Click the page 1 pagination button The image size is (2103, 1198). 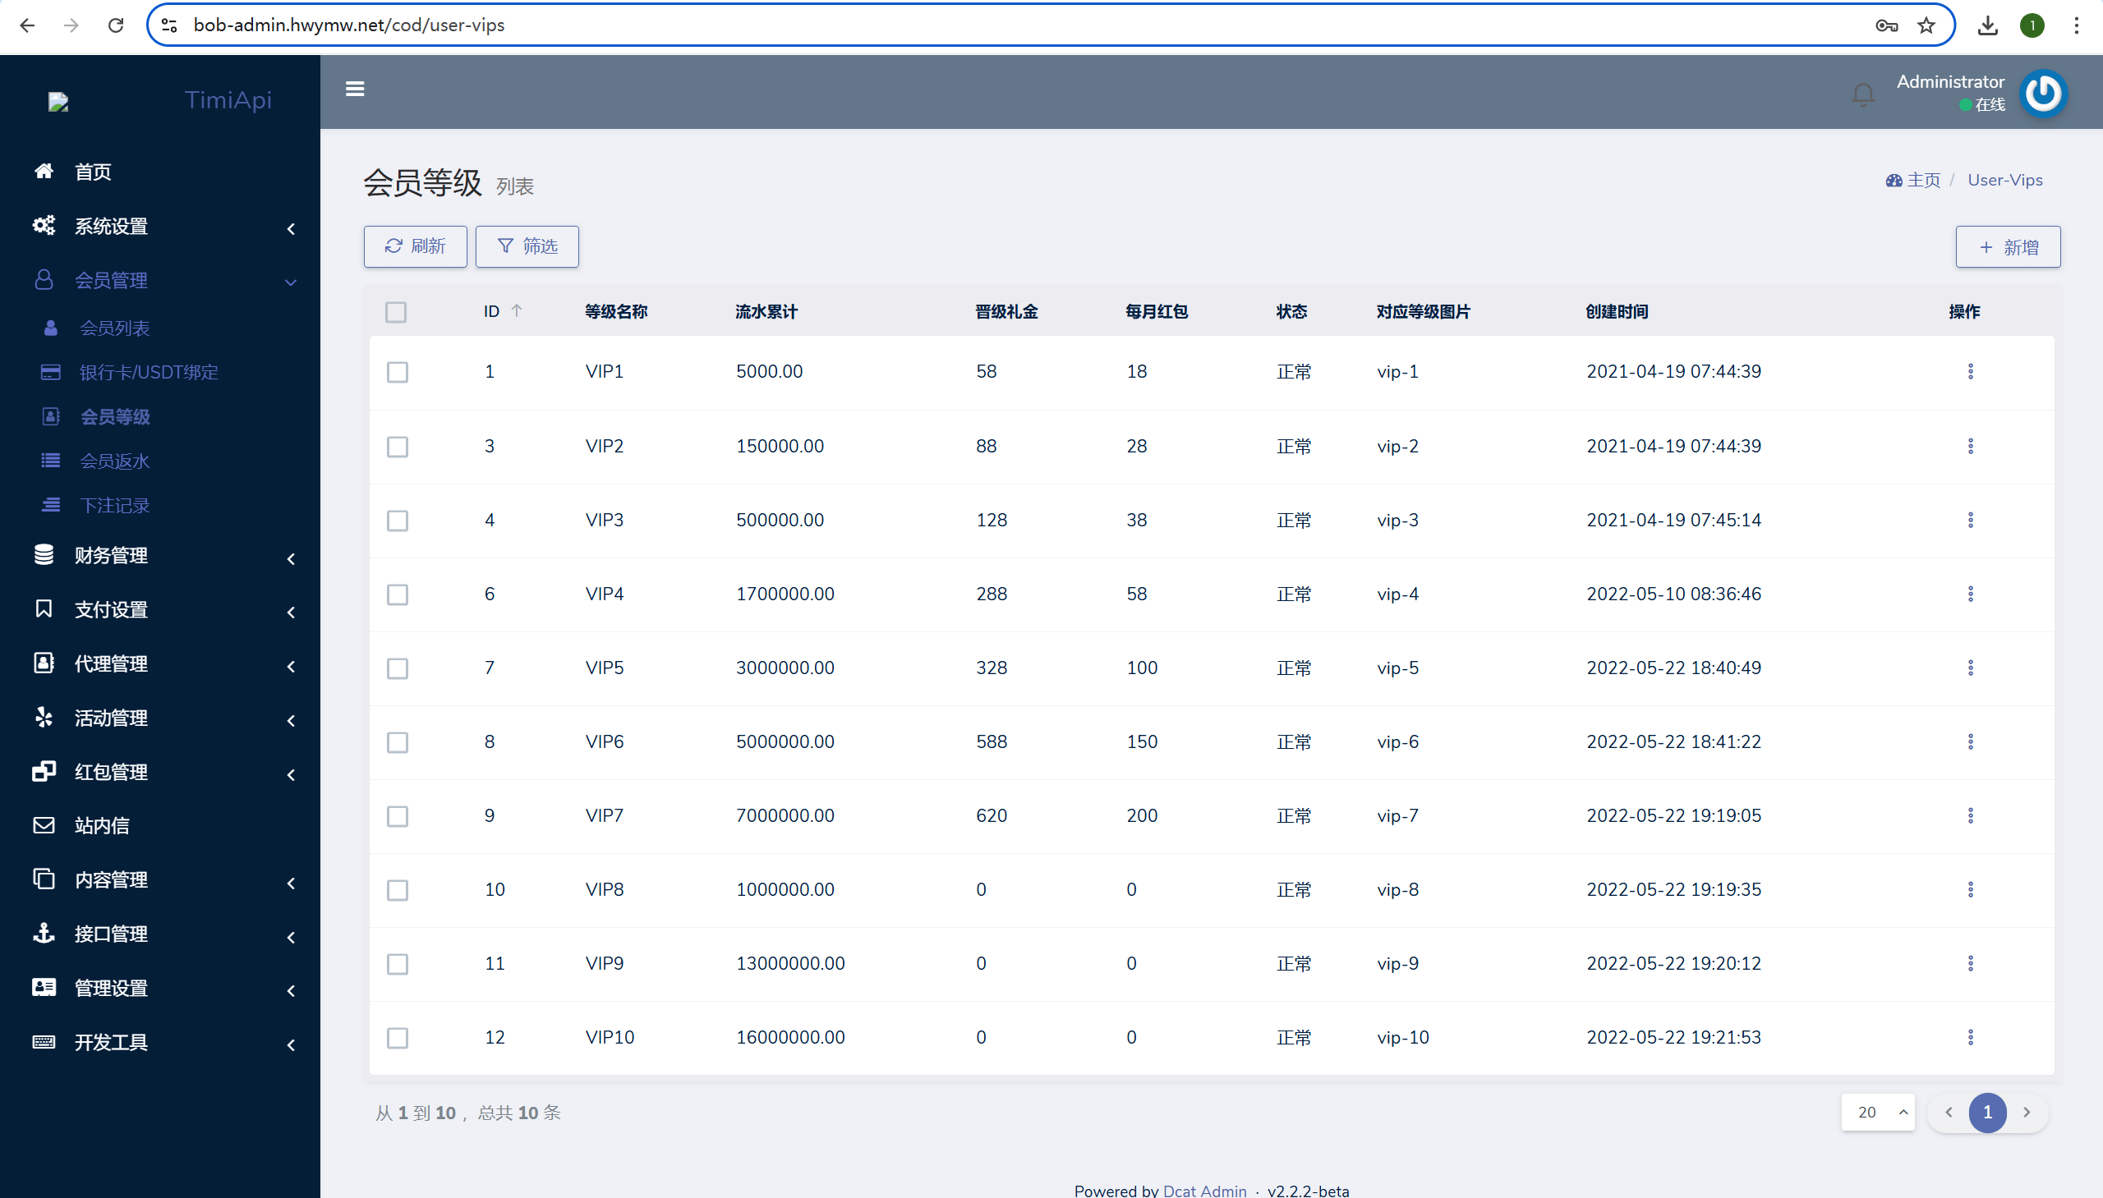tap(1987, 1113)
